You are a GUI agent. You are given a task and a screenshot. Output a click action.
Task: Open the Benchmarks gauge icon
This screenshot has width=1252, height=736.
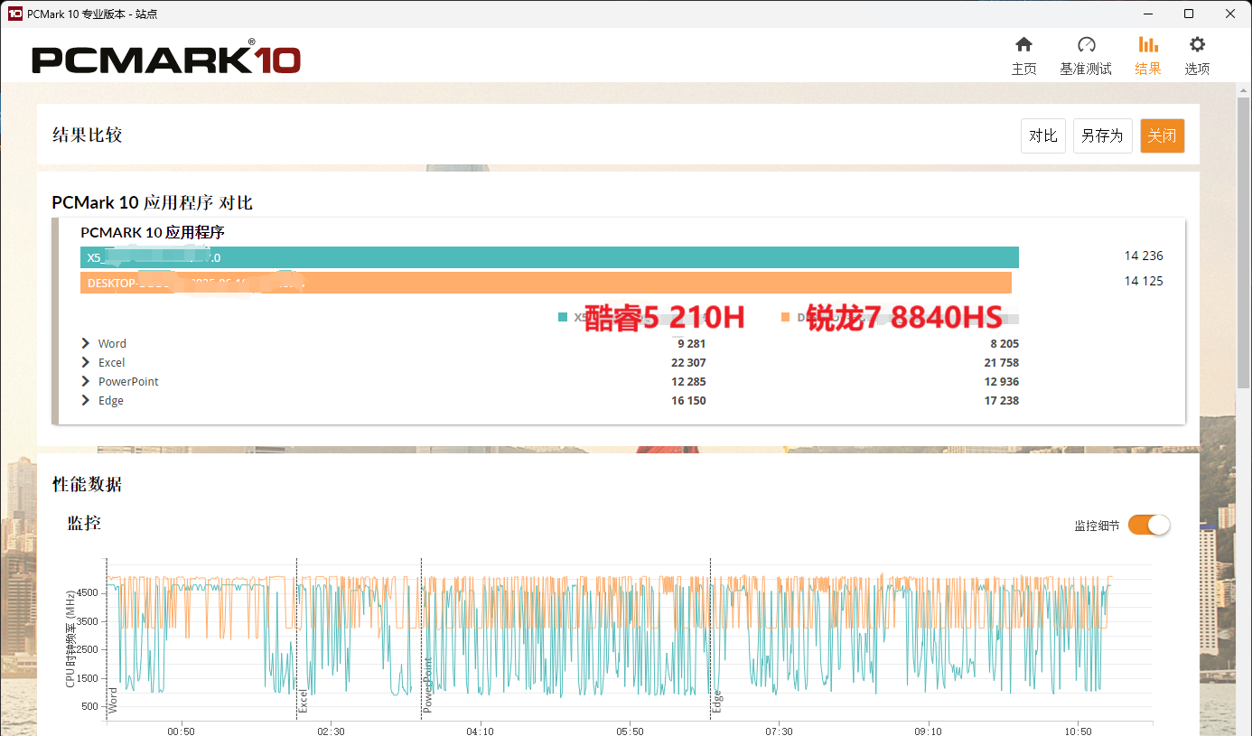(1086, 45)
